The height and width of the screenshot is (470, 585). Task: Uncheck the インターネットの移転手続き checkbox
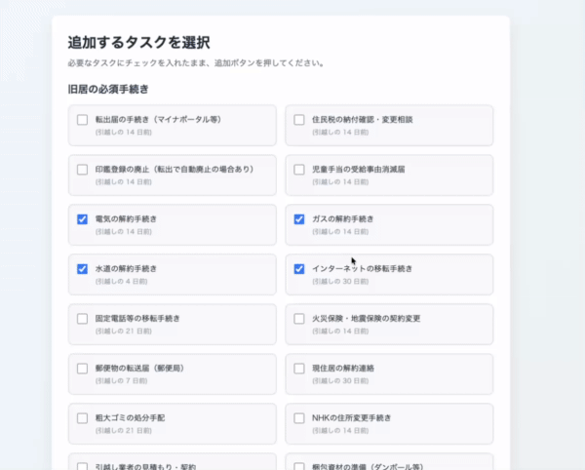[299, 269]
